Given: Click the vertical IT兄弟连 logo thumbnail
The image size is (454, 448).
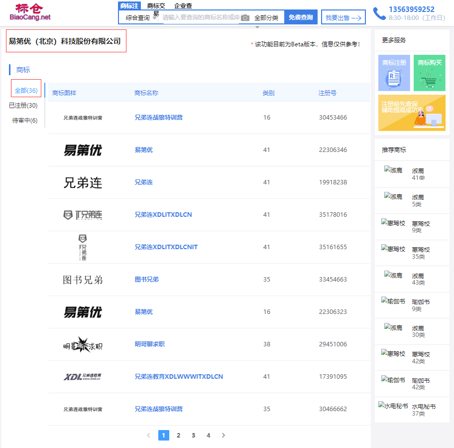Looking at the screenshot, I should (x=83, y=248).
